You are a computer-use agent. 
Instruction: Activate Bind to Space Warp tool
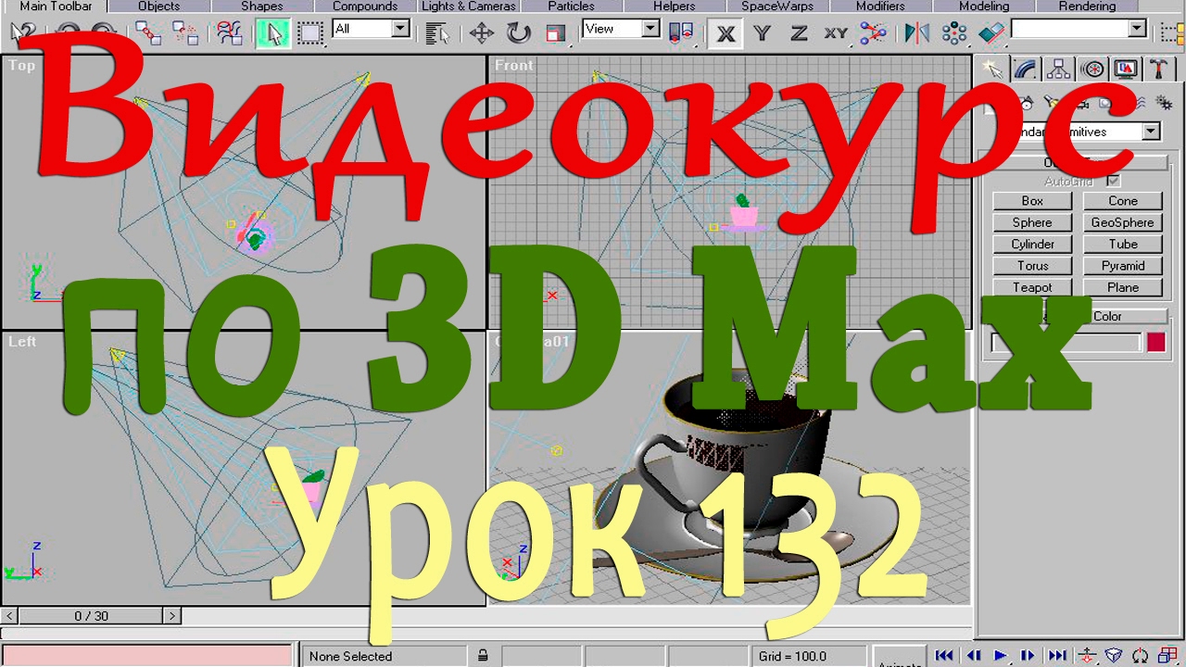pos(229,33)
